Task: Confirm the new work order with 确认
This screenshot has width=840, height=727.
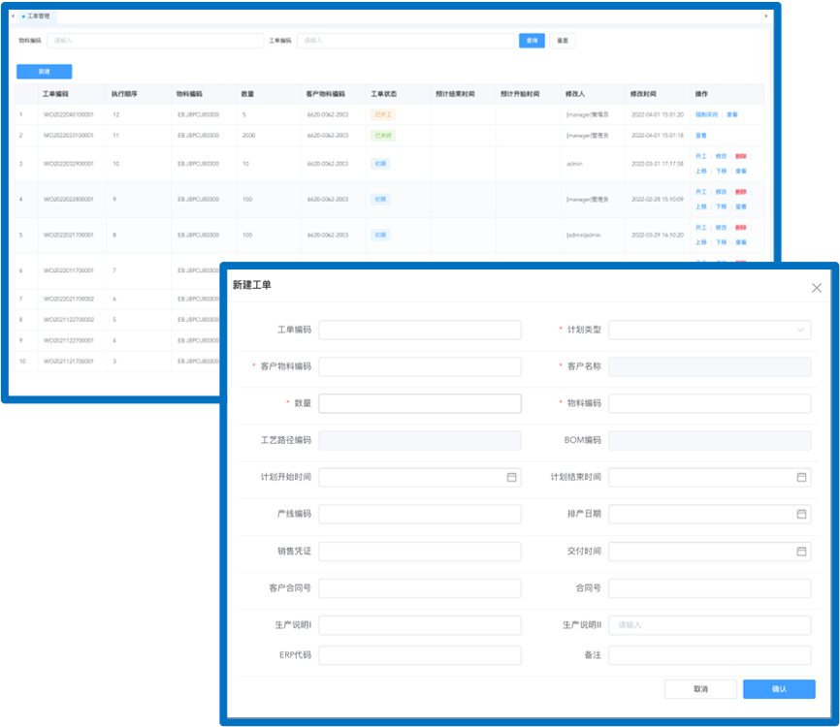Action: pos(778,689)
